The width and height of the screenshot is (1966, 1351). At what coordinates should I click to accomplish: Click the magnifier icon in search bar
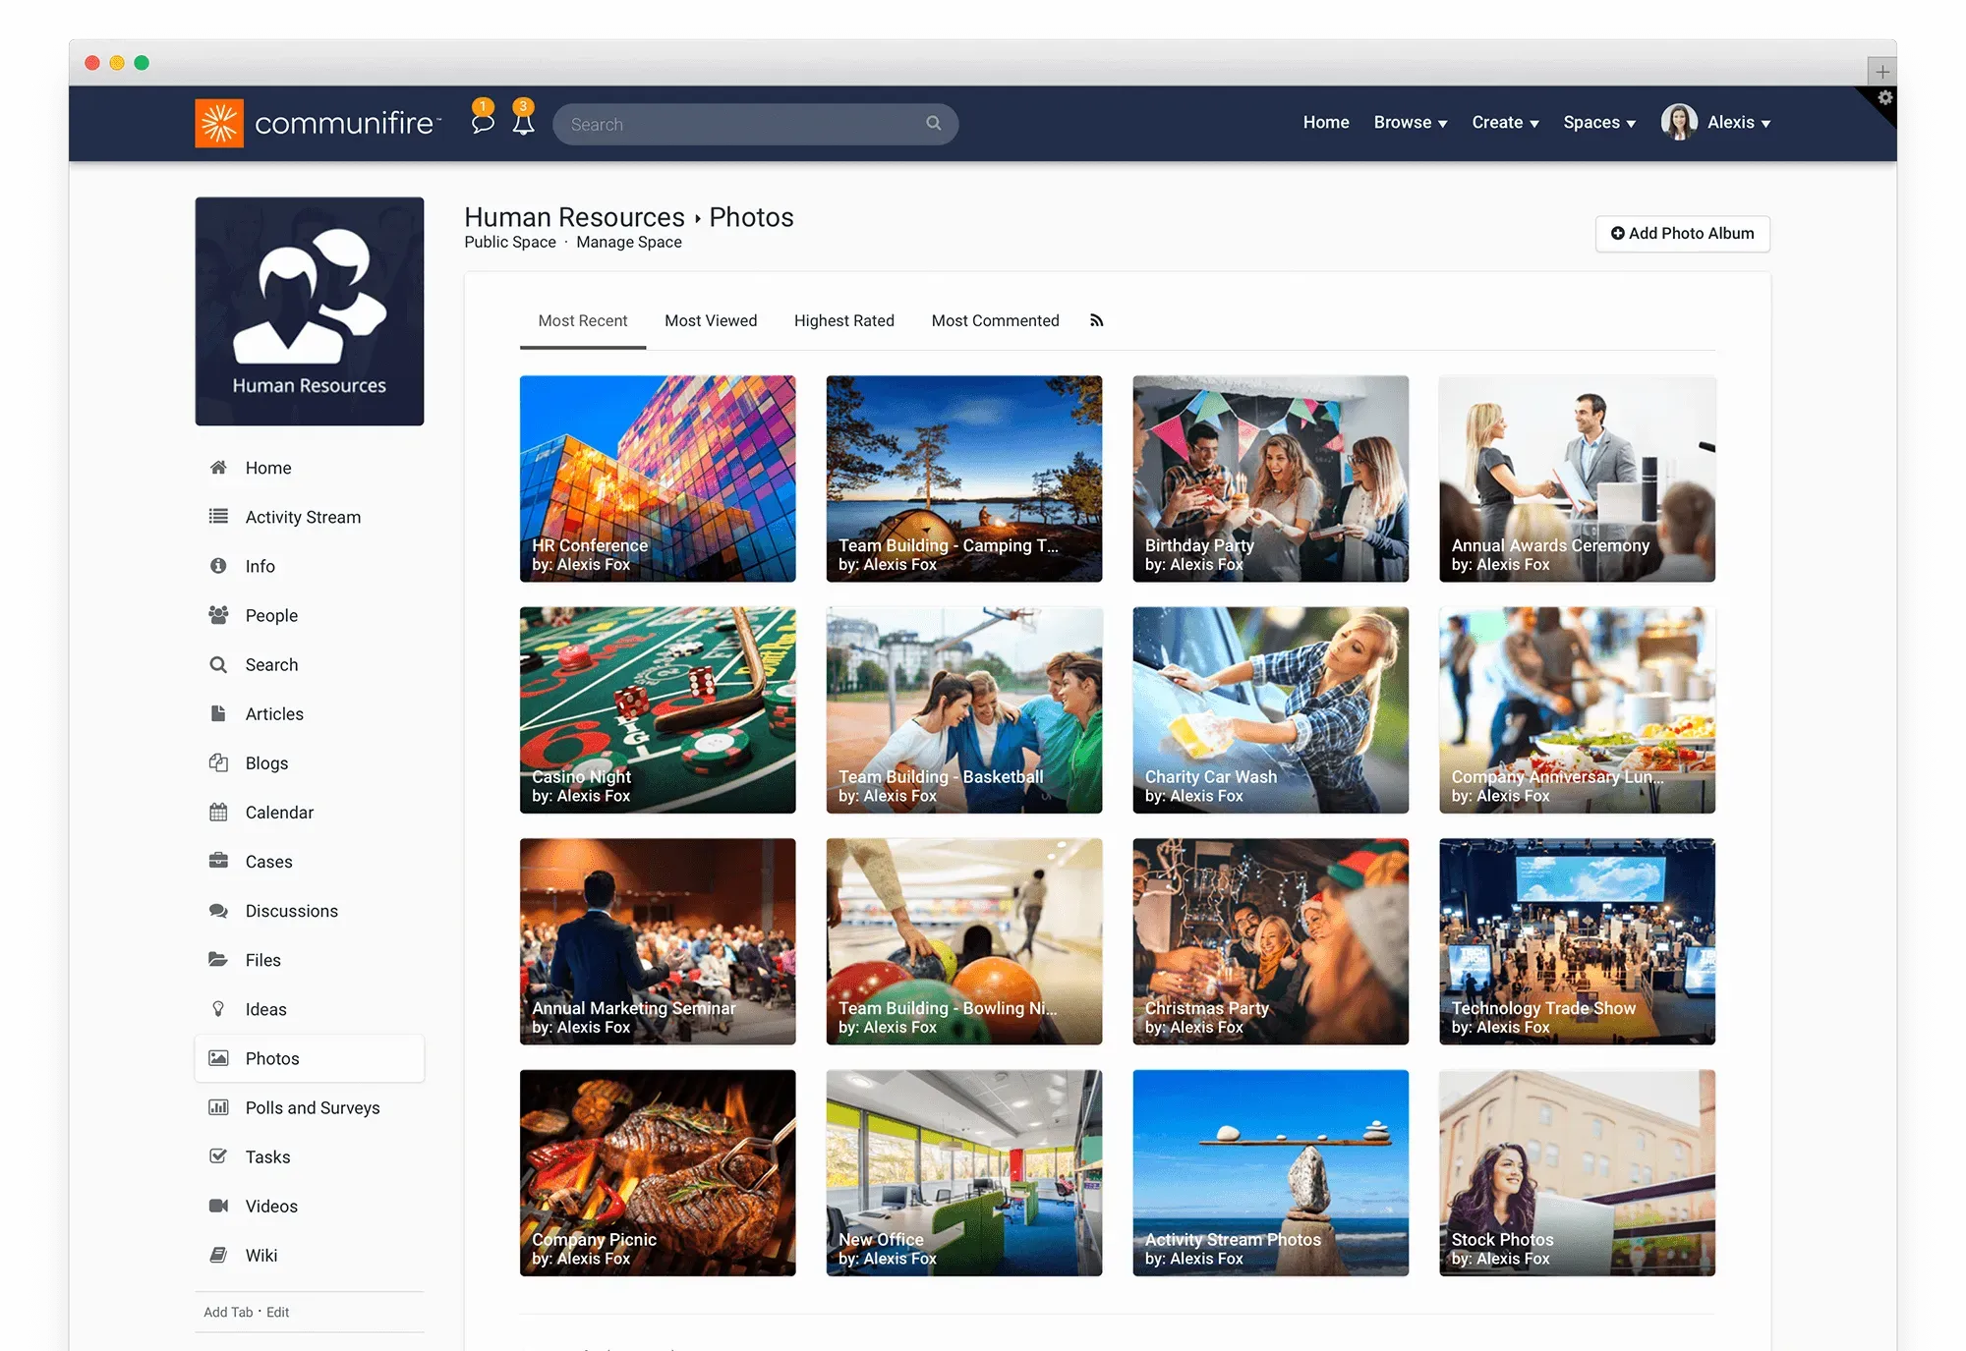point(933,123)
